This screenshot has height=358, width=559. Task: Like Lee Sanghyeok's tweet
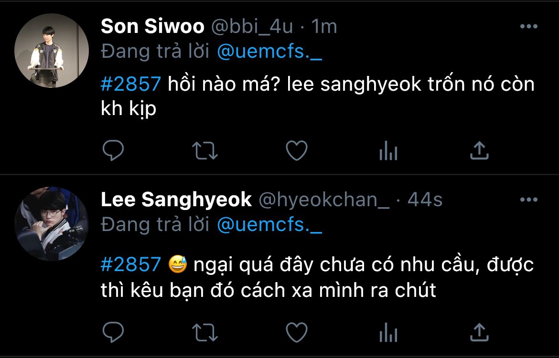coord(296,332)
